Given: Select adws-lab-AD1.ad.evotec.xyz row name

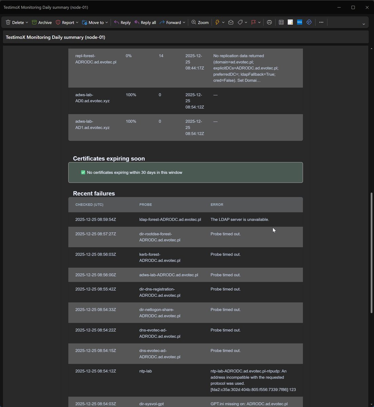Looking at the screenshot, I should point(92,124).
